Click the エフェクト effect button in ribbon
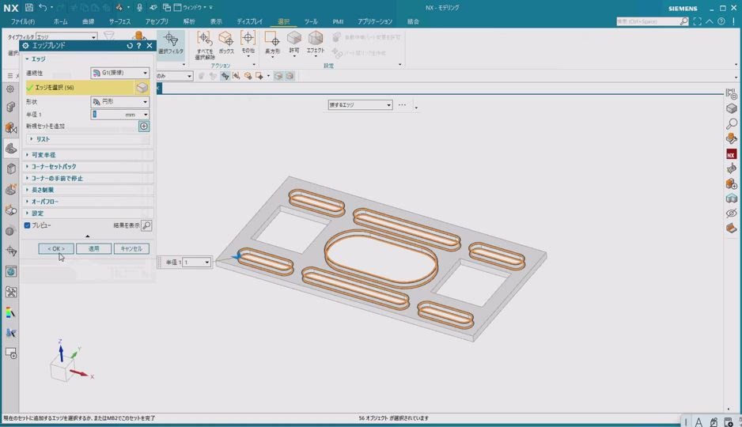The image size is (742, 427). click(x=315, y=43)
